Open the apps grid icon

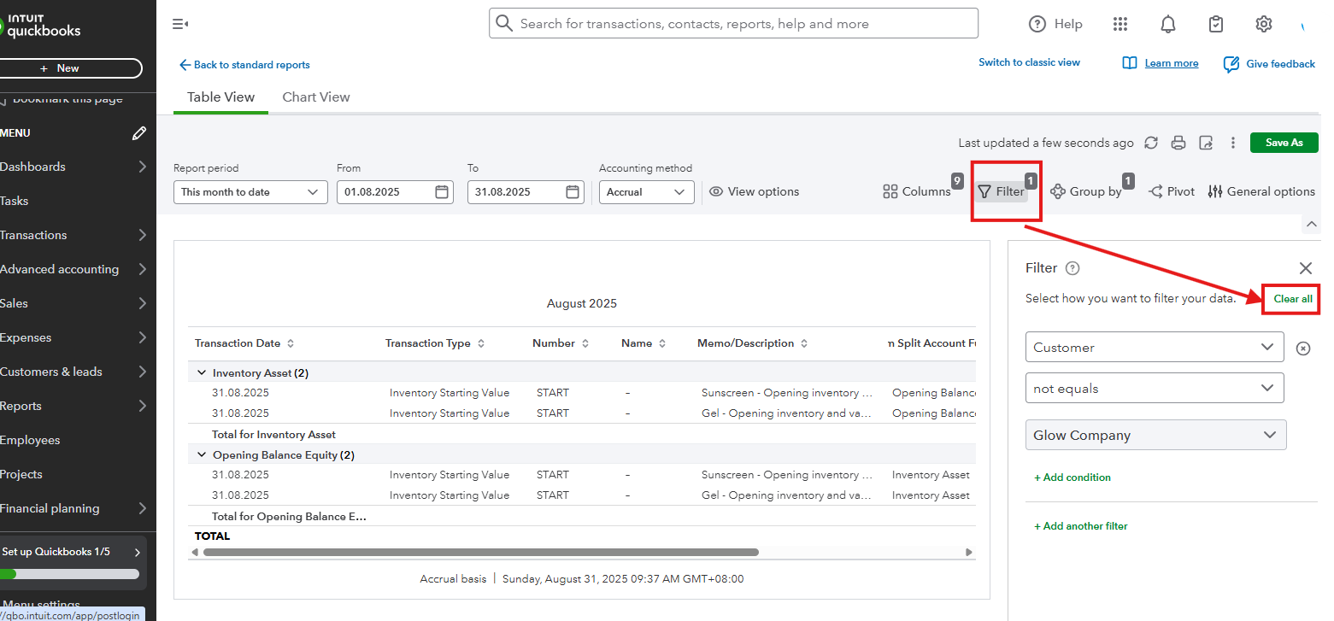point(1120,24)
